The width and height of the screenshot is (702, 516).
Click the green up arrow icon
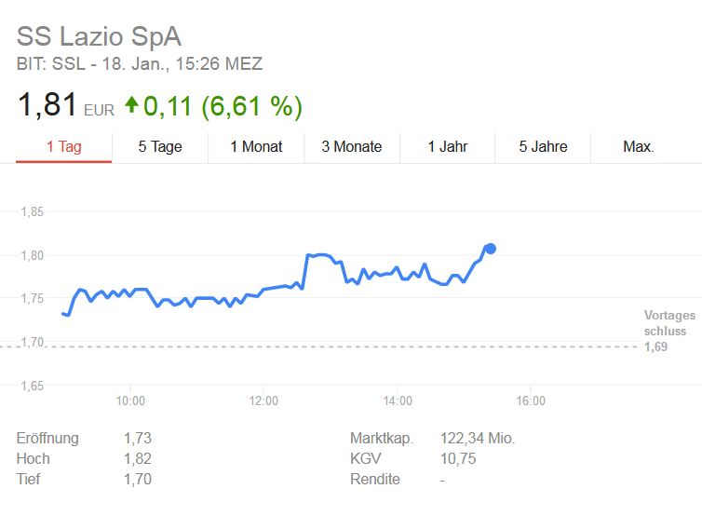pyautogui.click(x=131, y=105)
